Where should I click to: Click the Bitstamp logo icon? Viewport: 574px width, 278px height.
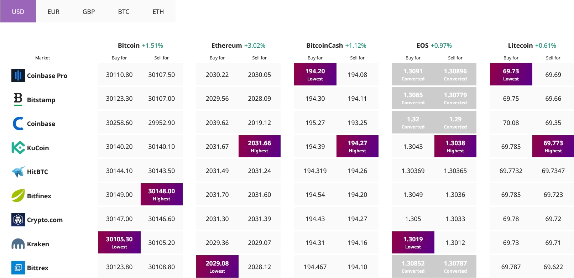18,99
